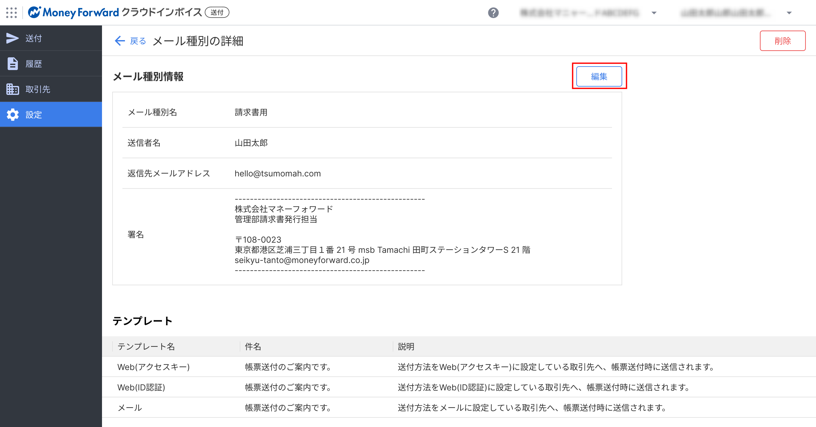Click the Money Forward logo
This screenshot has width=816, height=427.
[74, 12]
